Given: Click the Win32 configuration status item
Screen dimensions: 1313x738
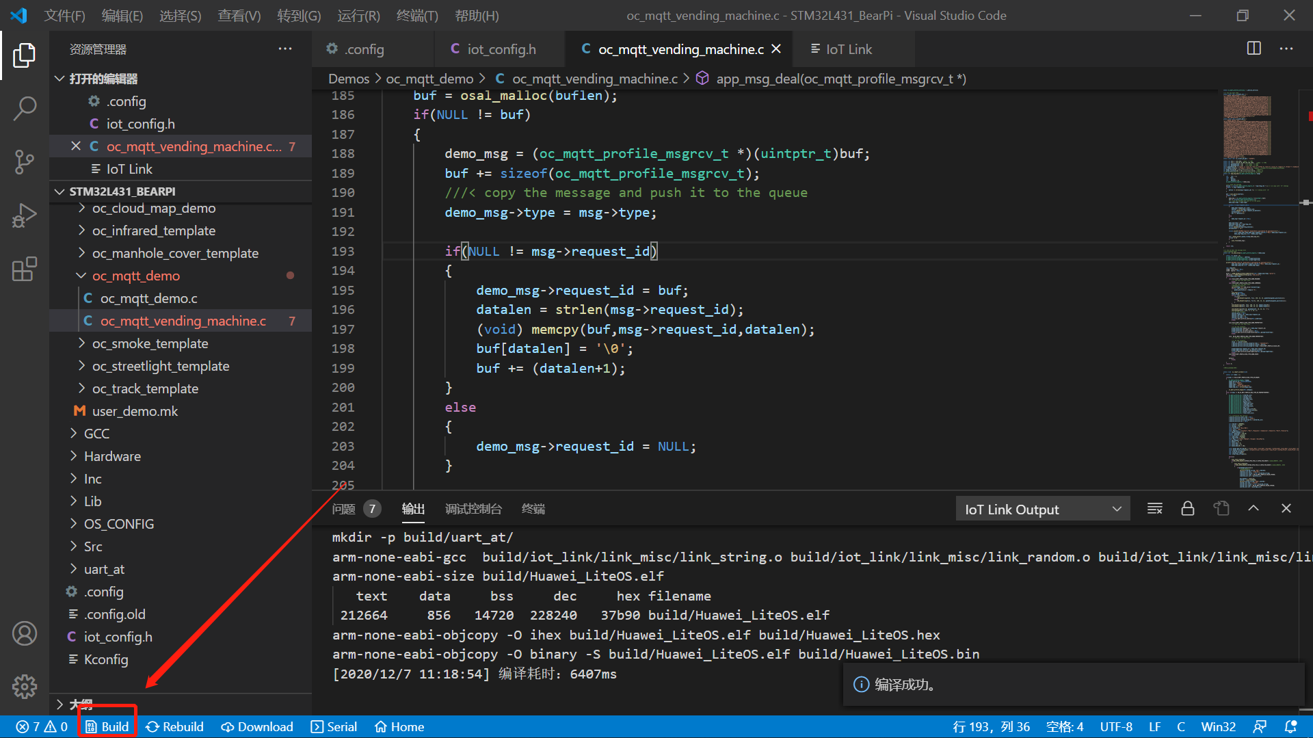Looking at the screenshot, I should click(x=1219, y=727).
